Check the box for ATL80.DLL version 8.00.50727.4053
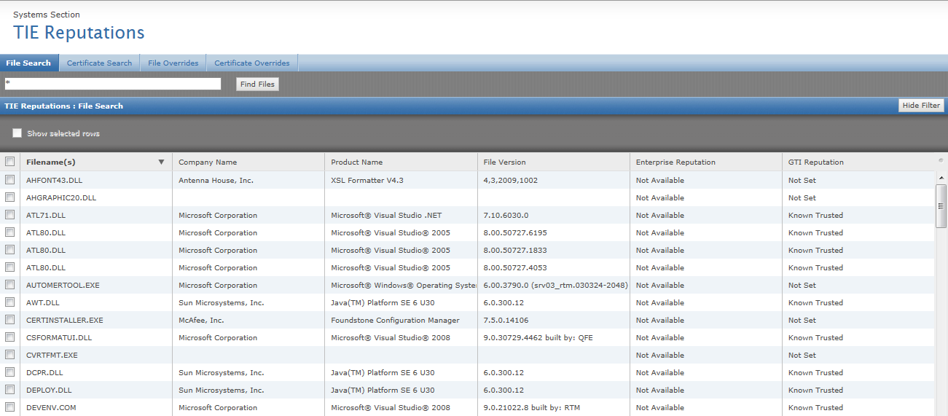 click(x=10, y=267)
